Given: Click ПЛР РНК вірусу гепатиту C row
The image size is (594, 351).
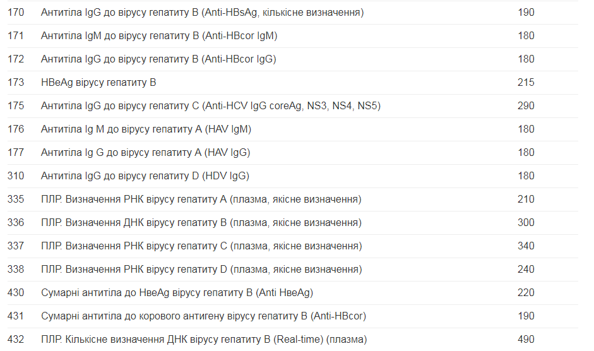Looking at the screenshot, I should pos(201,246).
